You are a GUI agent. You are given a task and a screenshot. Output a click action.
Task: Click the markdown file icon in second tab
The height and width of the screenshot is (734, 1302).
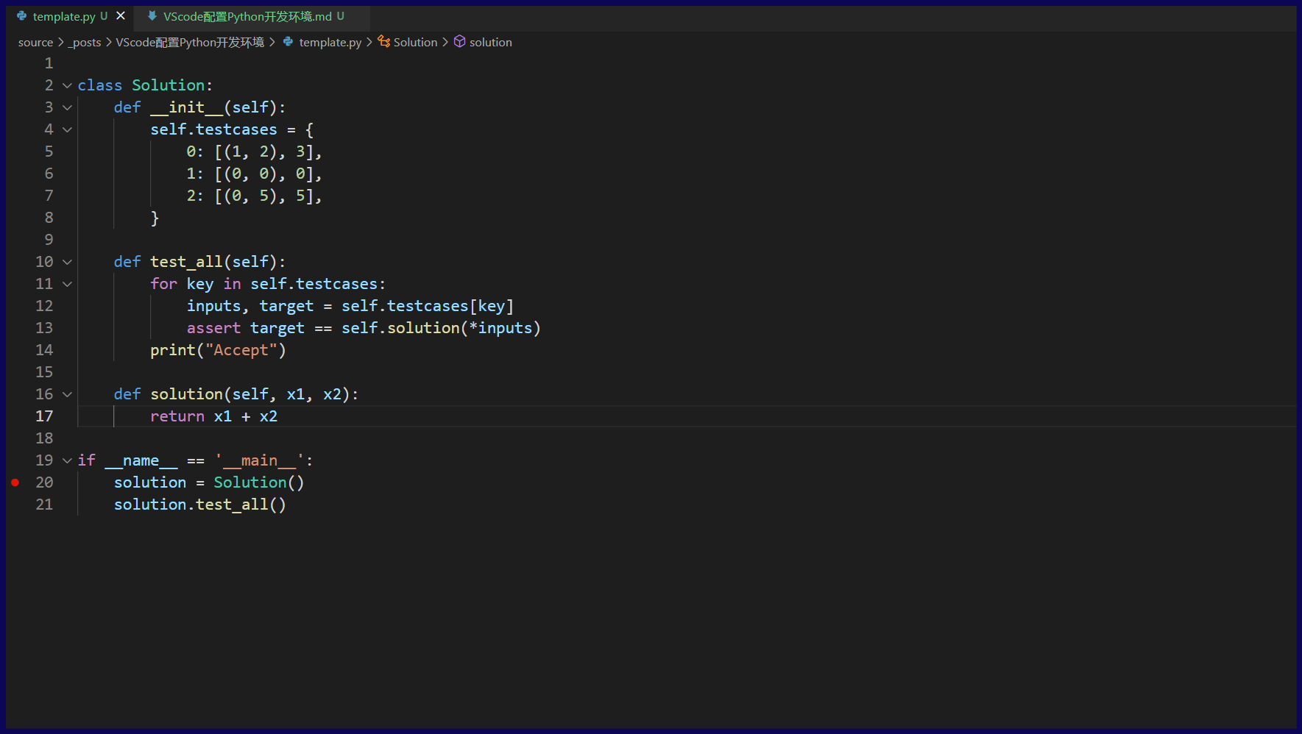click(152, 16)
